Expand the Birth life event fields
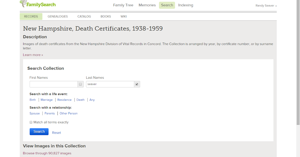Viewport: 300px width, 157px height. [x=33, y=100]
